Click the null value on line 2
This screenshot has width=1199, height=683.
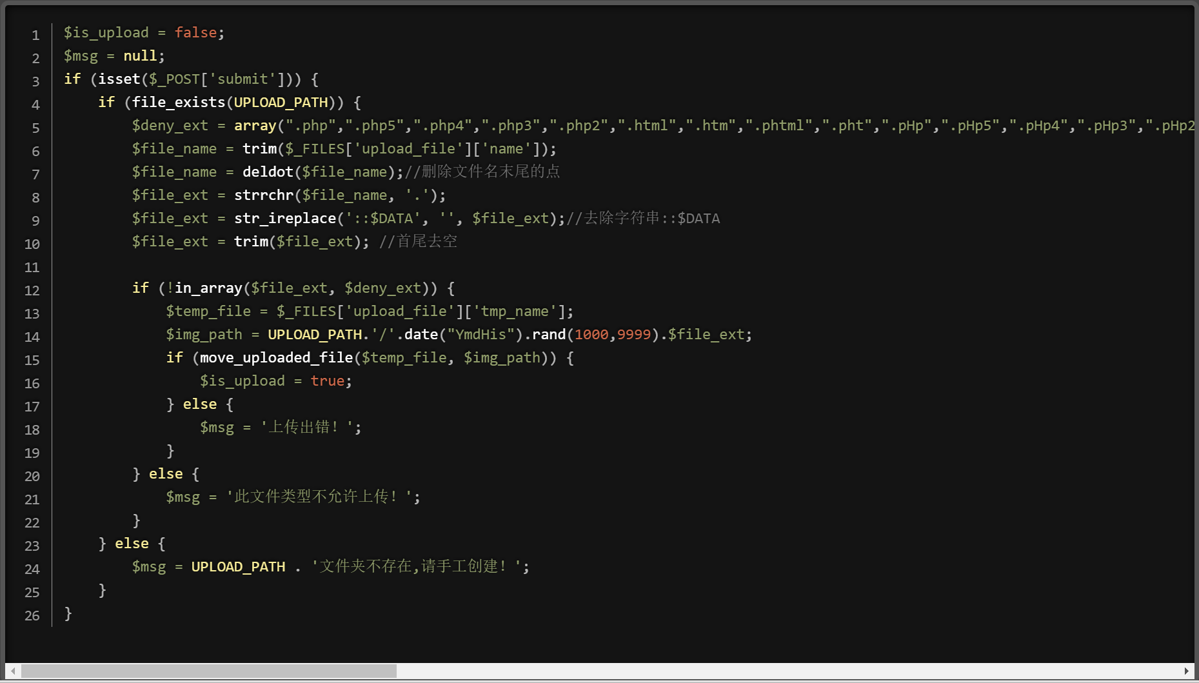(139, 55)
